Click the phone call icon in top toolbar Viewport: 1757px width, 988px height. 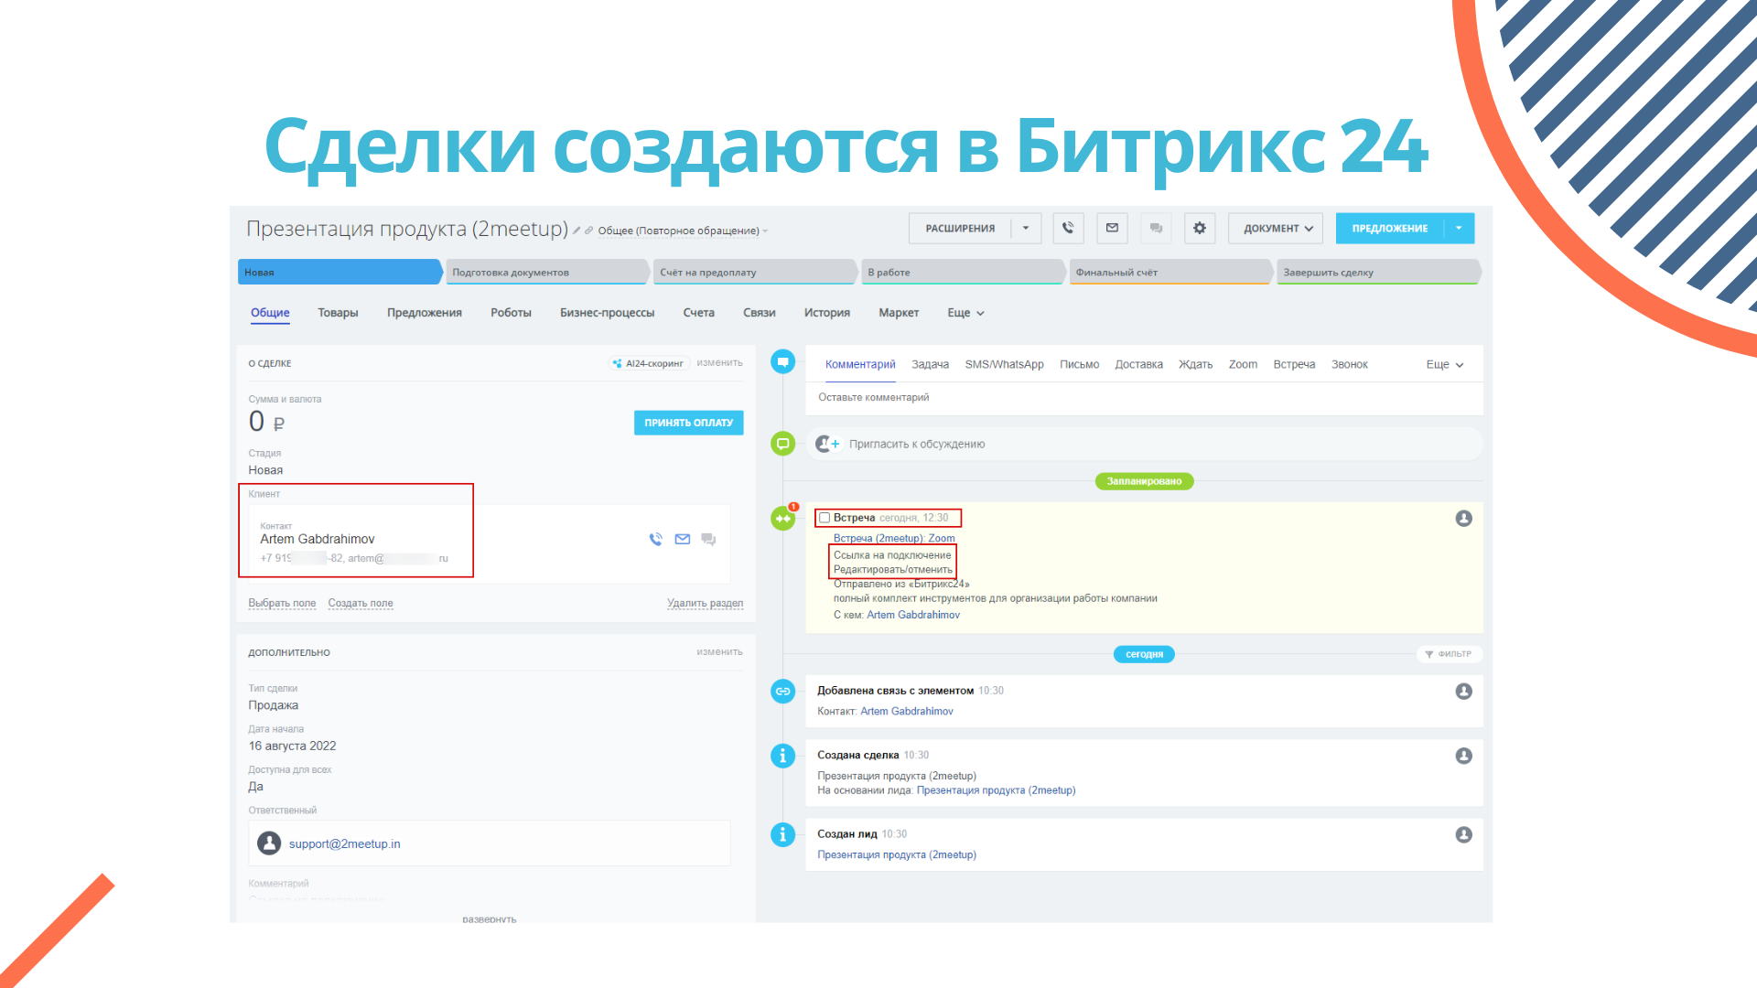click(1068, 228)
